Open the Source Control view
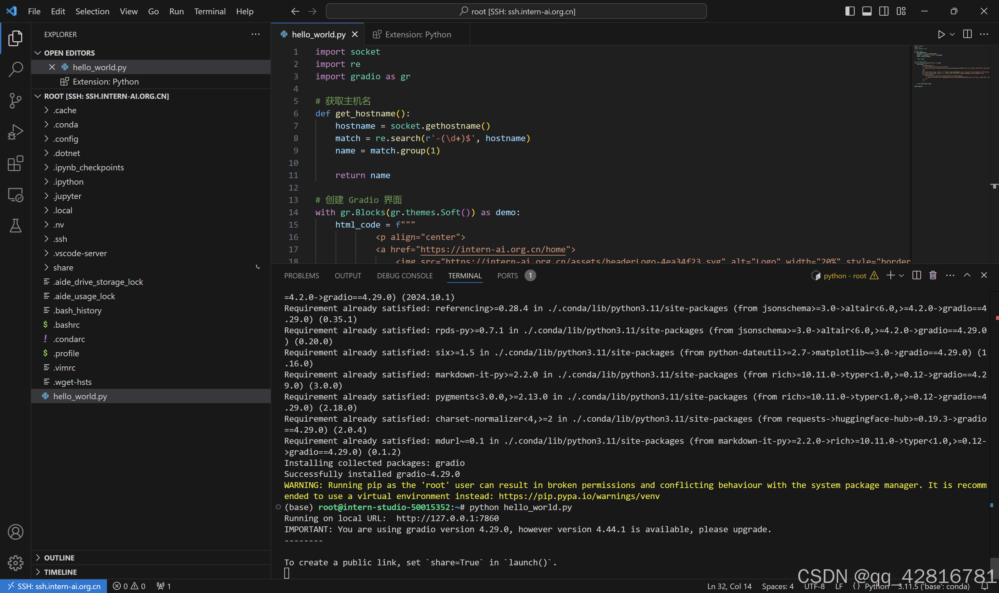 [15, 100]
